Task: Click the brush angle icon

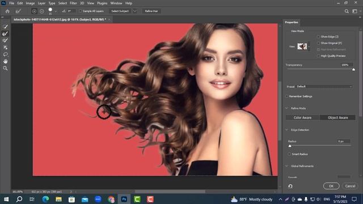Action: pyautogui.click(x=64, y=11)
